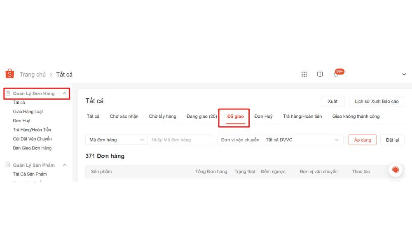Click the Quản Lý Sản Phẩm bag icon
Image resolution: width=412 pixels, height=247 pixels.
point(8,165)
